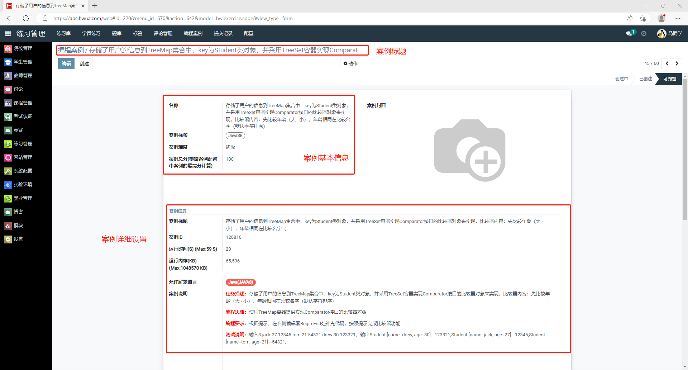Click the 案例ID value 126816
Viewport: 688px width, 370px height.
[234, 237]
